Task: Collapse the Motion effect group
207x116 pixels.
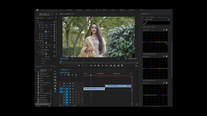Action: point(36,23)
